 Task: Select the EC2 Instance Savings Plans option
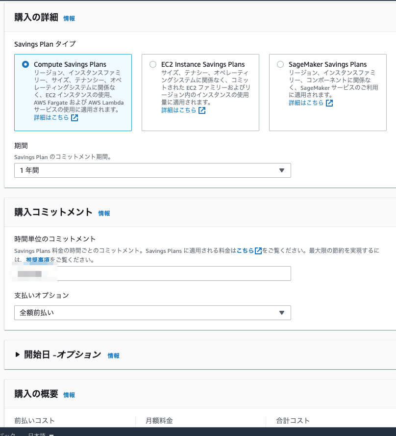click(x=152, y=64)
